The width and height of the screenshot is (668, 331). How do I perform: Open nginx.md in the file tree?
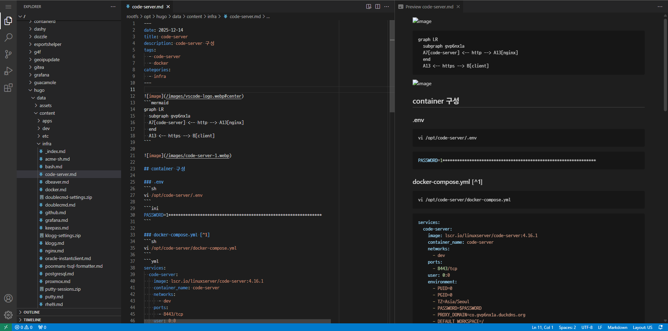pyautogui.click(x=54, y=251)
